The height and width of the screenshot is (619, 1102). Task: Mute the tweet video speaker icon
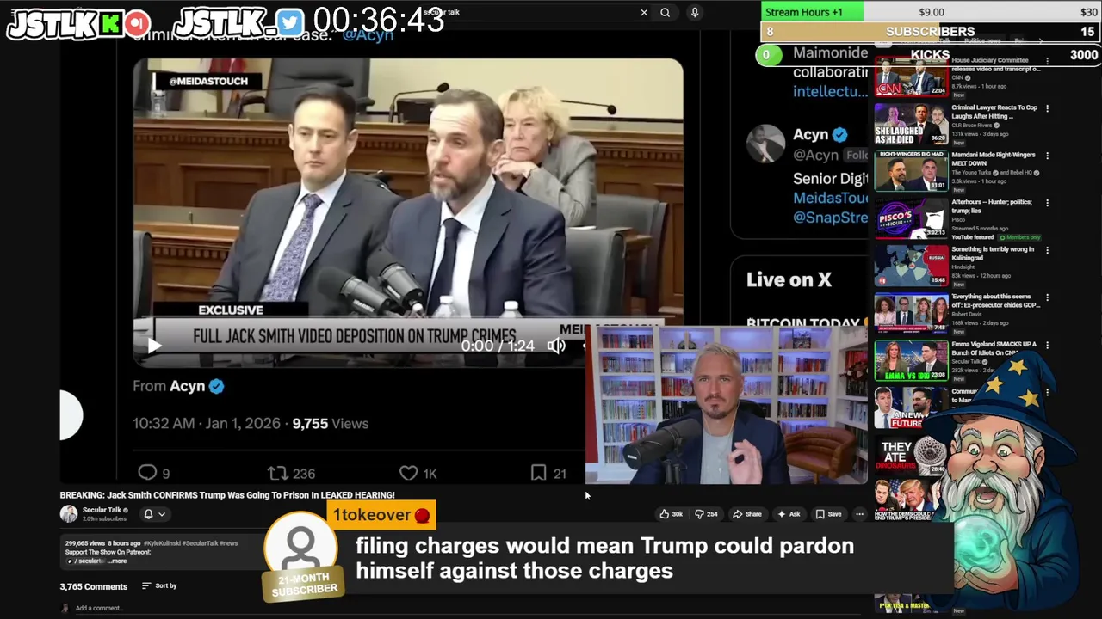556,346
